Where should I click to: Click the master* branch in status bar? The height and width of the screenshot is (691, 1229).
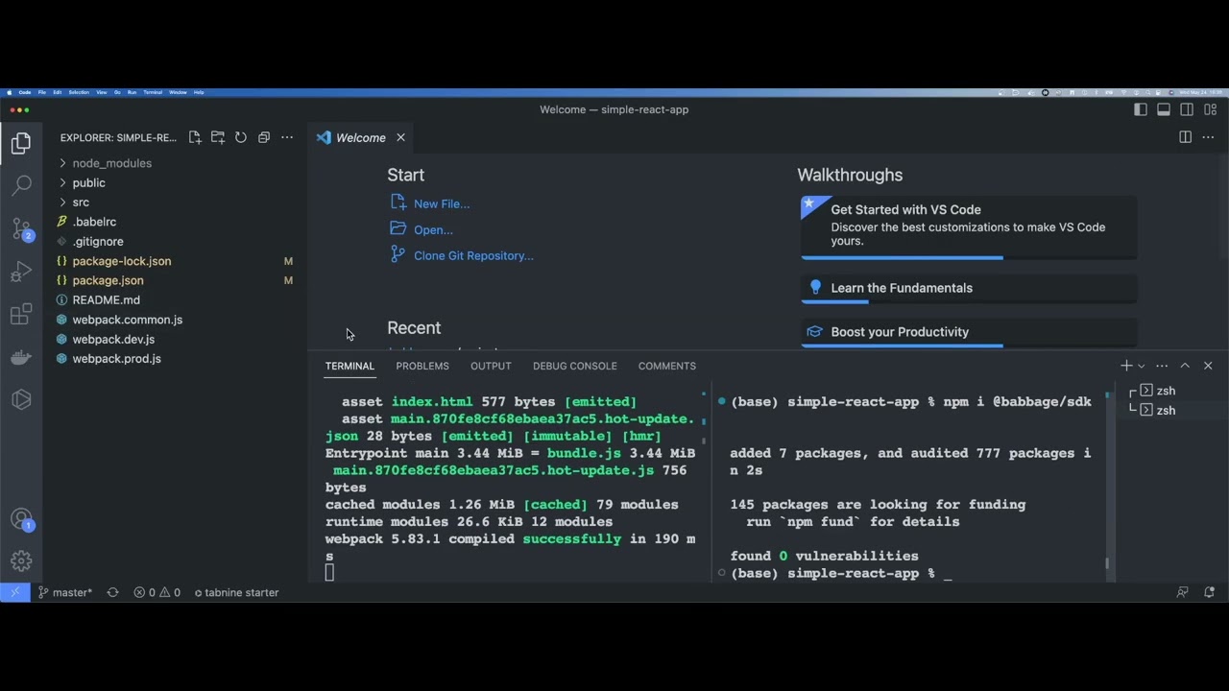pos(65,592)
